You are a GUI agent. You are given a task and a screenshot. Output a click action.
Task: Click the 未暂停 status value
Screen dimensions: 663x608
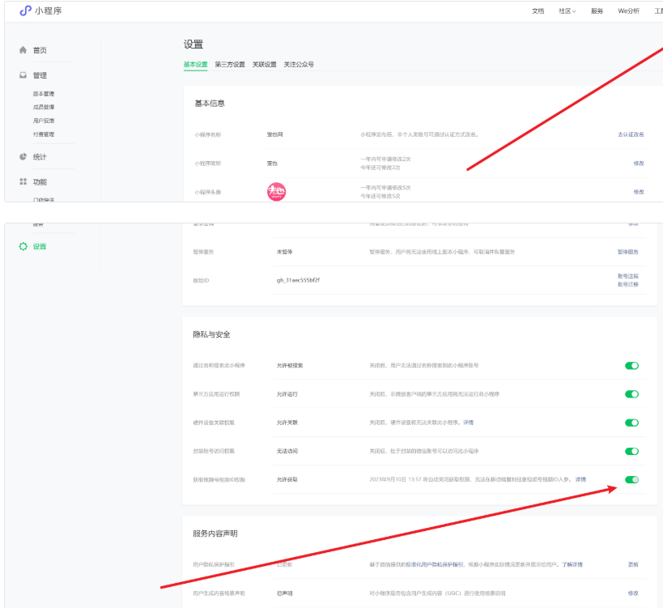tap(285, 252)
